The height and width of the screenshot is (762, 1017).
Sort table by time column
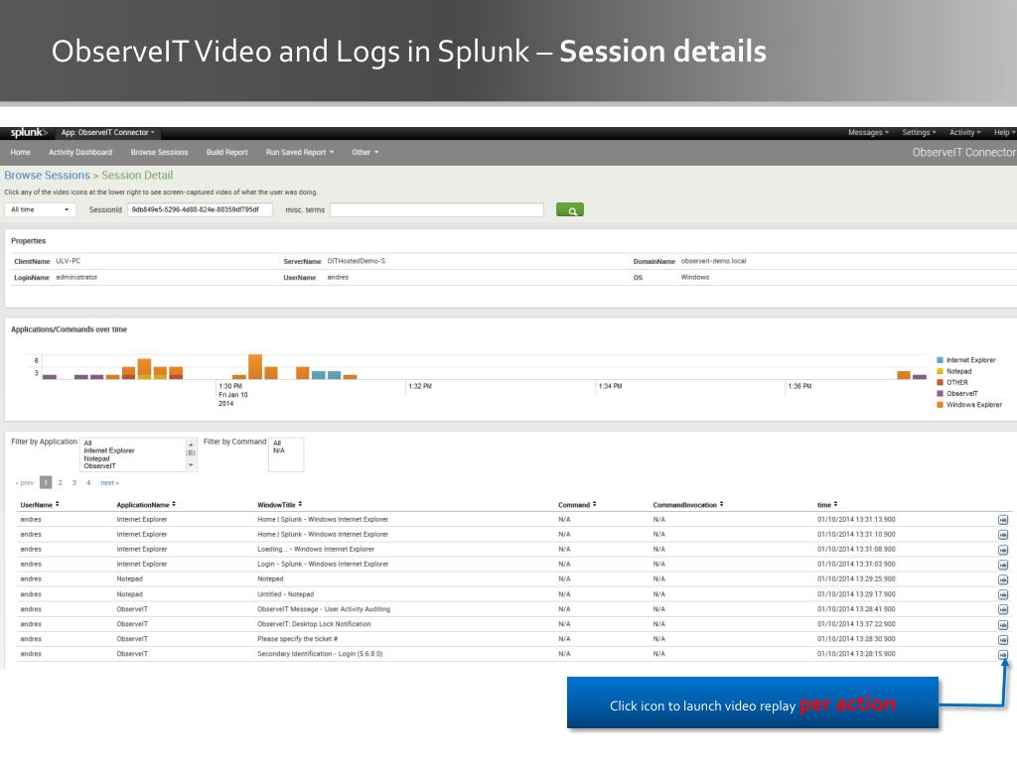[827, 505]
